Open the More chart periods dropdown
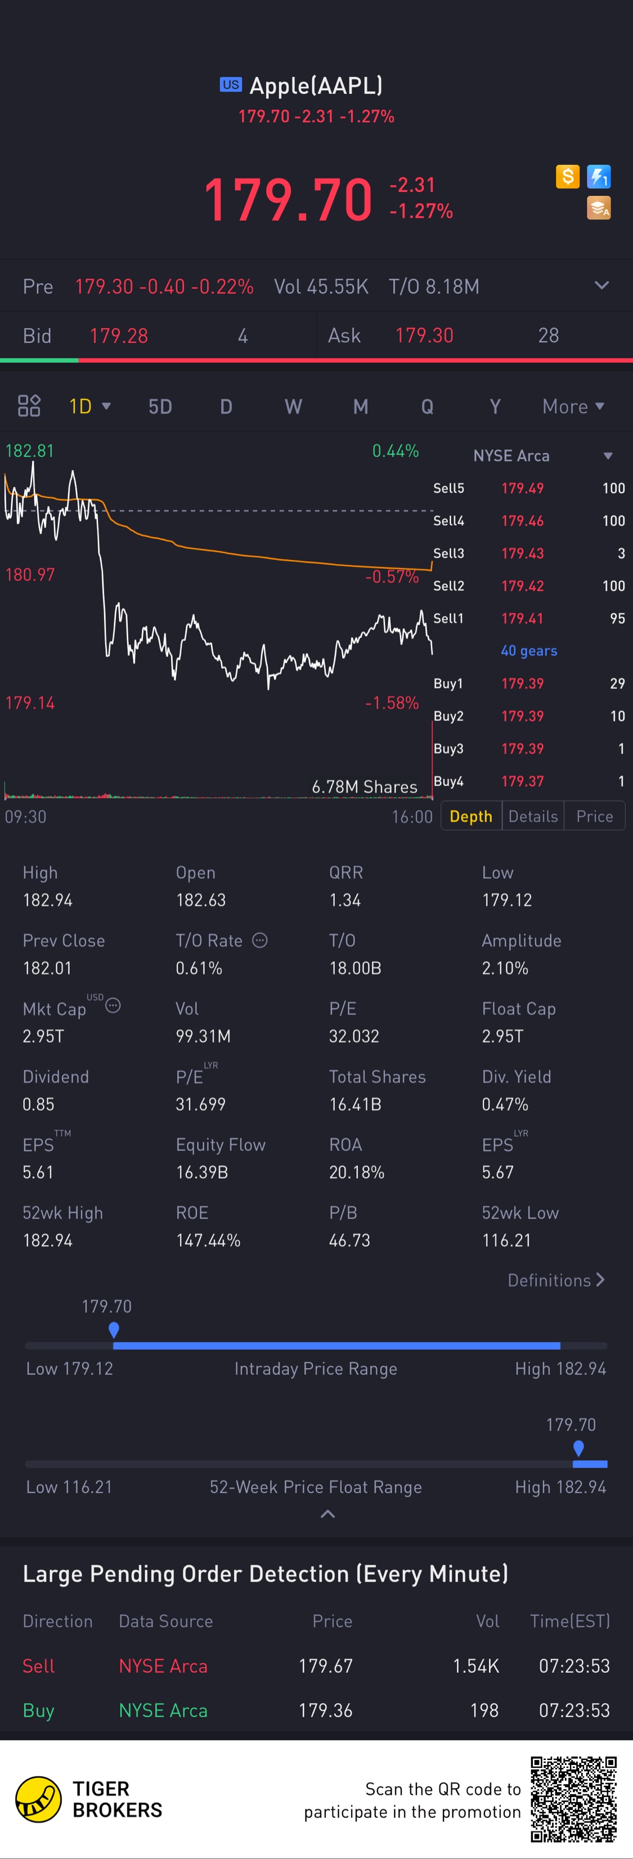The width and height of the screenshot is (633, 1859). tap(573, 406)
